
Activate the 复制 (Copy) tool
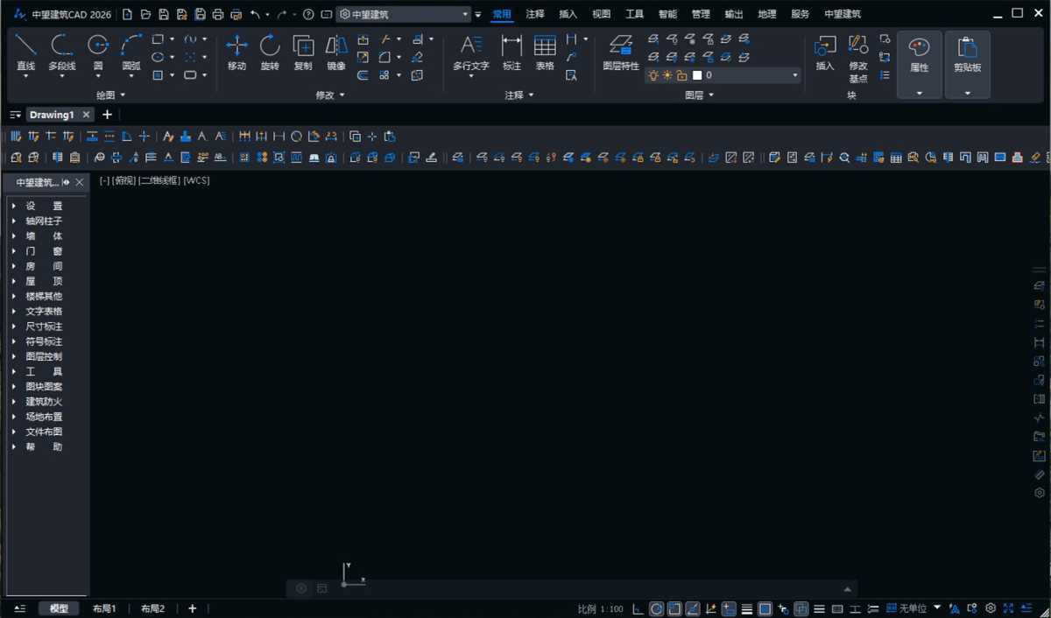coord(303,53)
